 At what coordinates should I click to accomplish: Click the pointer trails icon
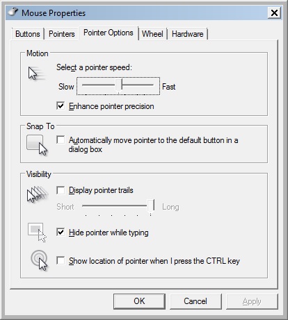pos(38,194)
